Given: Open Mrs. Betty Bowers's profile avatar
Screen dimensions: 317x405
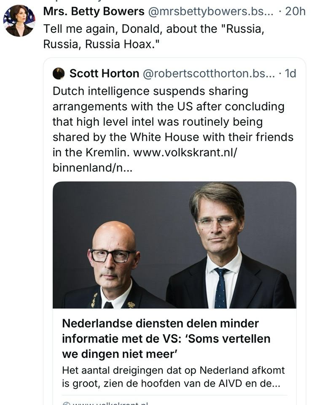Looking at the screenshot, I should [x=19, y=19].
